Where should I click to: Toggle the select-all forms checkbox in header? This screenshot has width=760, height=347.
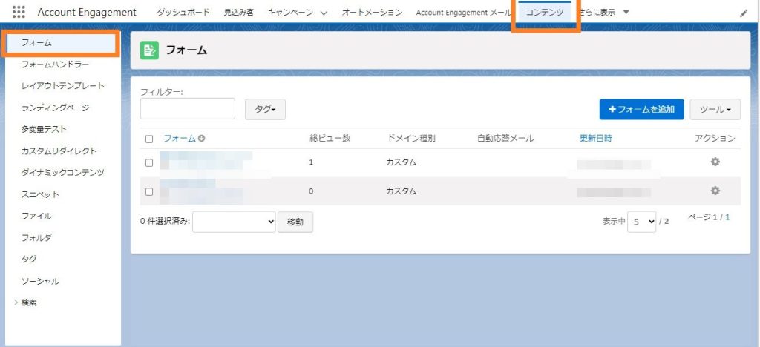(149, 139)
